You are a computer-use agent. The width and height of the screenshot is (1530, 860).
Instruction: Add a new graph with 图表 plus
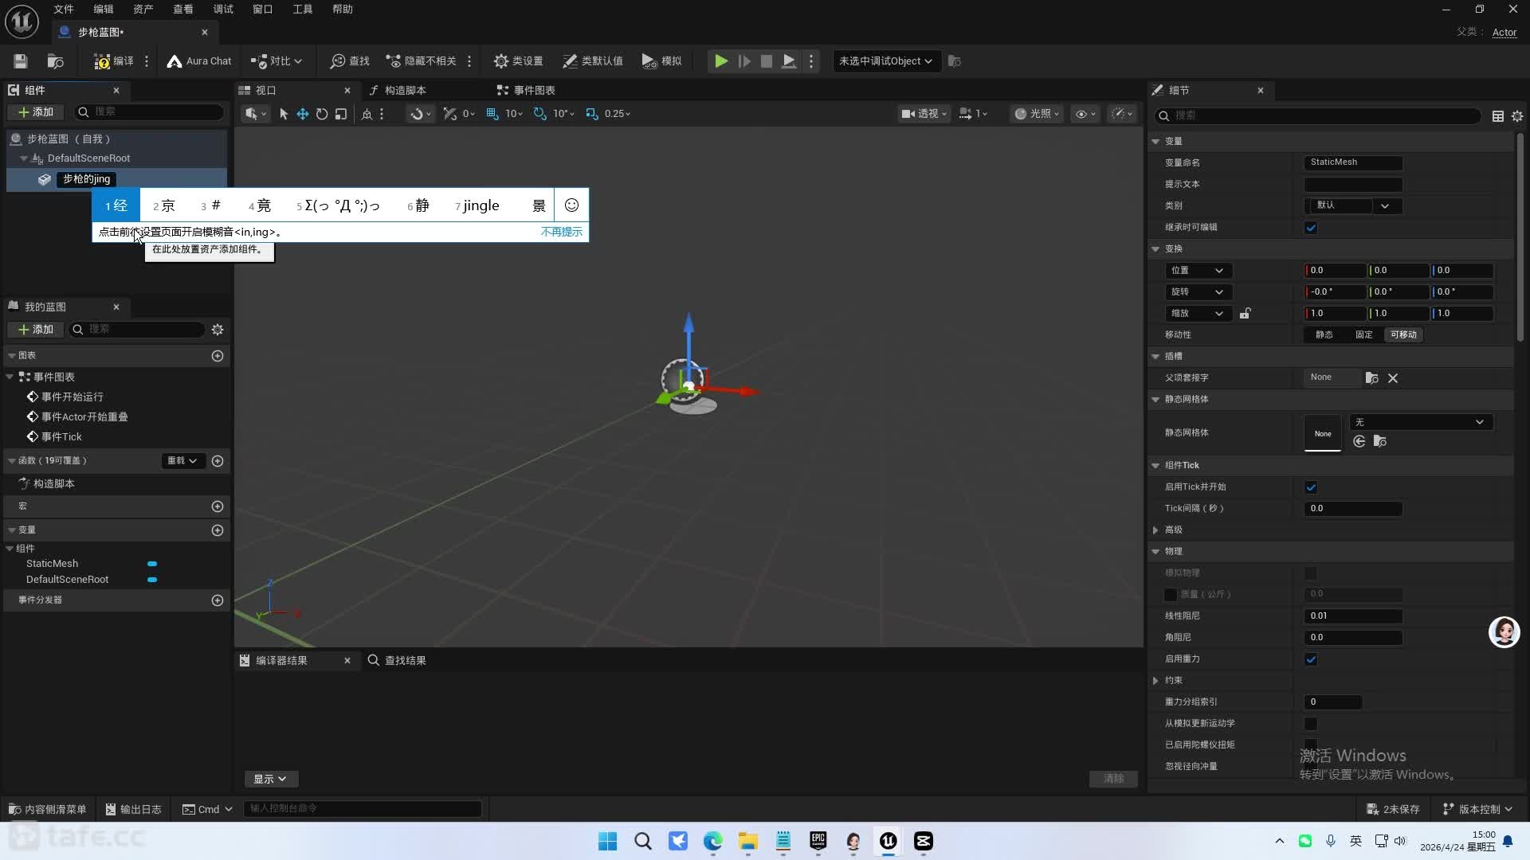point(218,356)
